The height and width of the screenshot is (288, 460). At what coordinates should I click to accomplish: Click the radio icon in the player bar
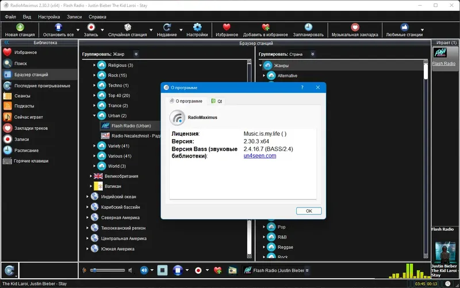coord(232,270)
